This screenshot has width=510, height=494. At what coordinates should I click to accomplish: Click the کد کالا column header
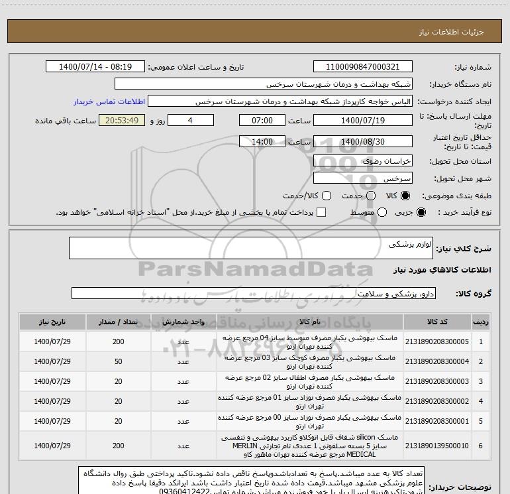(x=437, y=322)
